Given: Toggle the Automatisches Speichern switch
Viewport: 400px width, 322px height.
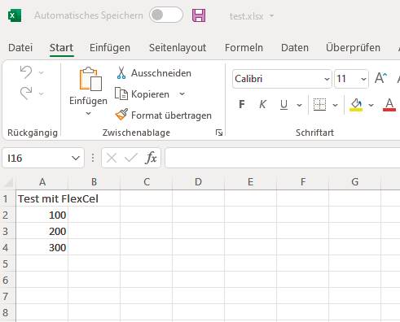Looking at the screenshot, I should click(166, 15).
